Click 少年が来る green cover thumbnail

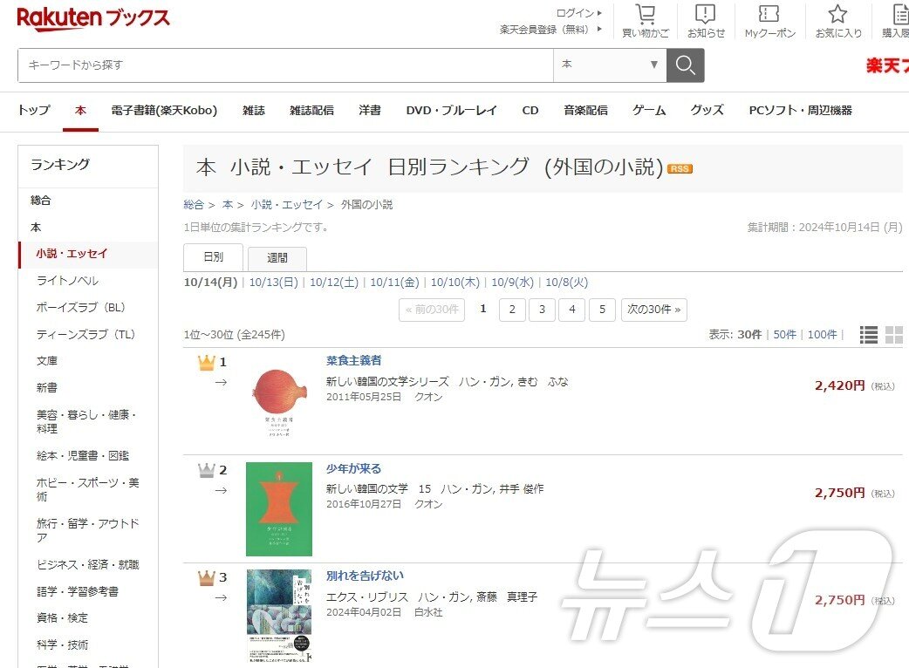click(x=279, y=508)
